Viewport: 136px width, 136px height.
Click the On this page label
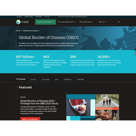[x=21, y=79]
